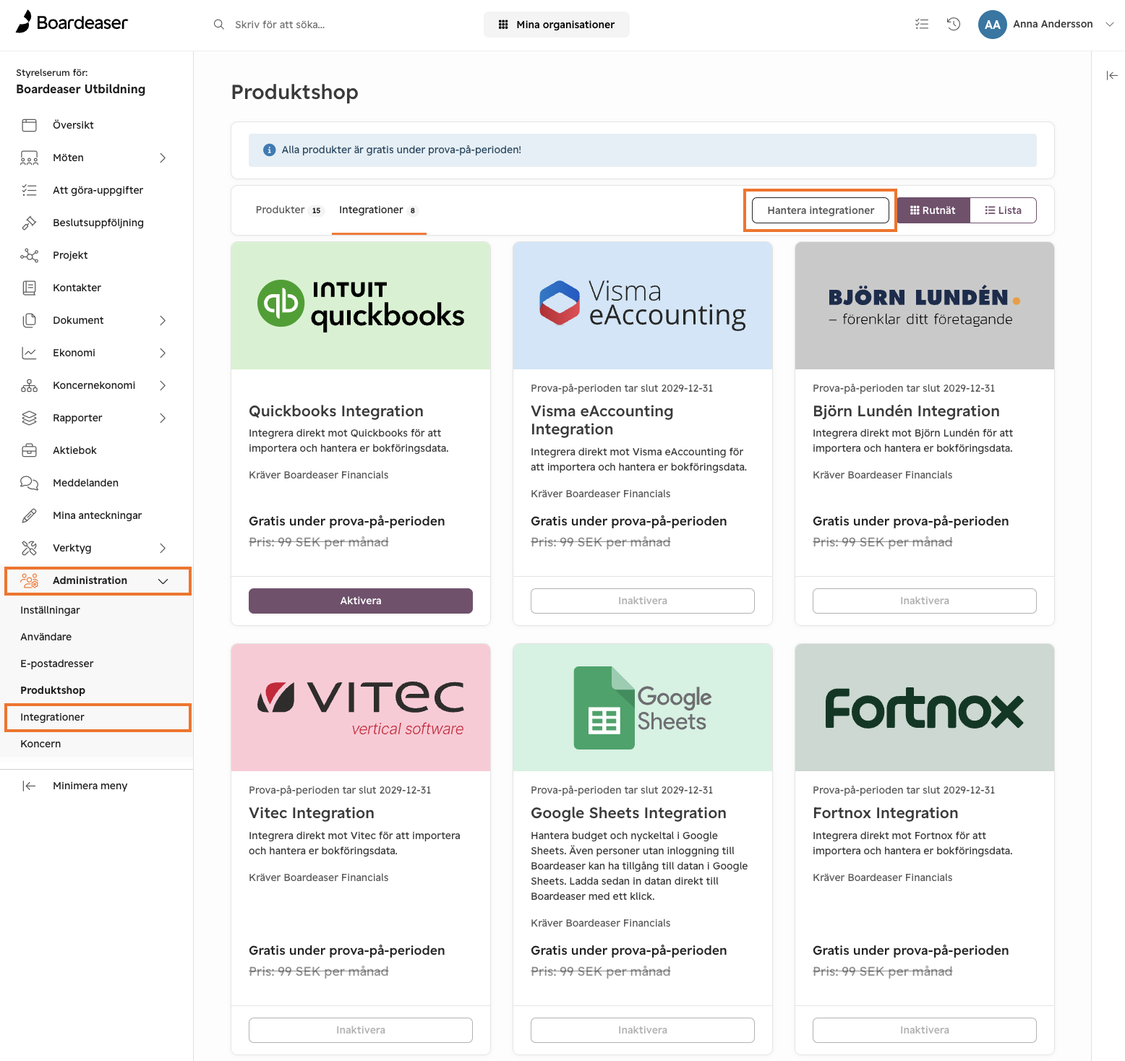The image size is (1125, 1061).
Task: Open Användare in Administration submenu
Action: pyautogui.click(x=46, y=637)
